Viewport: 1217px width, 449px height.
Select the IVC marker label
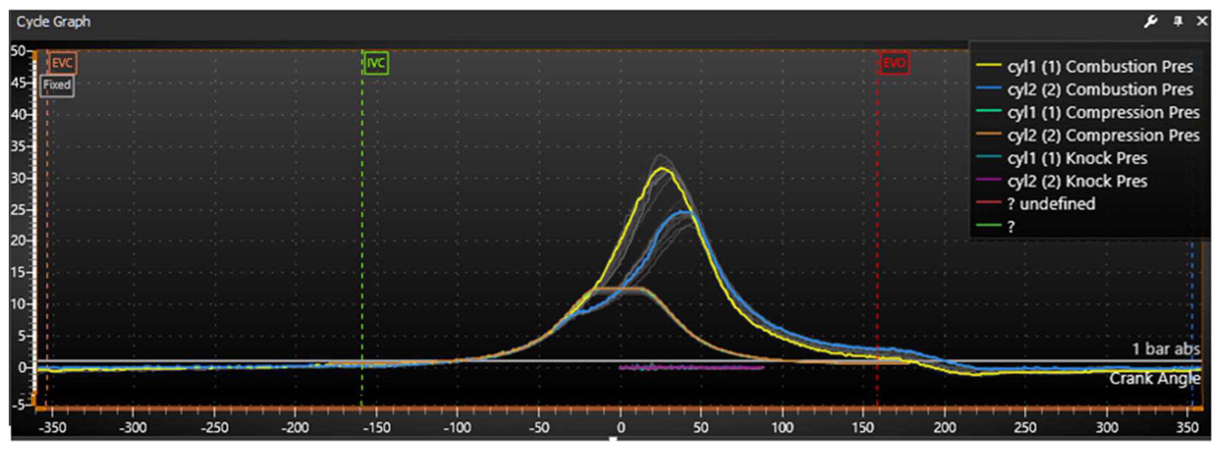point(376,63)
